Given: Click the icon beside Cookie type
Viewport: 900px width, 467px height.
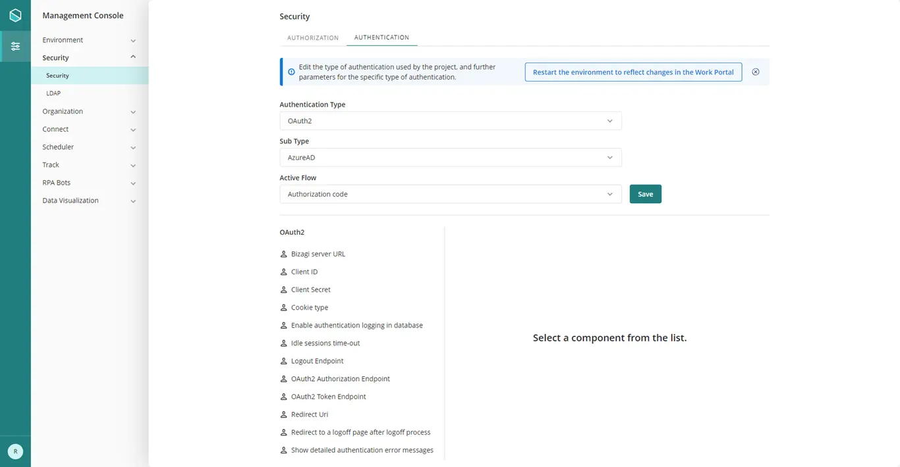Looking at the screenshot, I should [284, 307].
